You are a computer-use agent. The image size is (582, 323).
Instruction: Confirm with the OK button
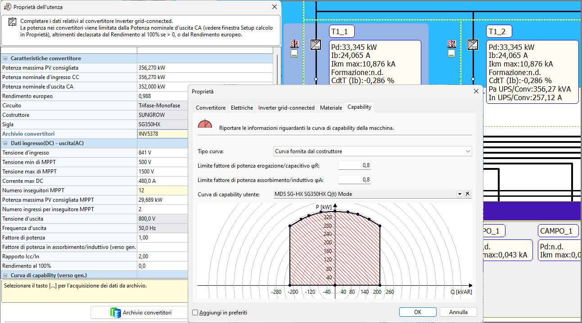[x=418, y=312]
